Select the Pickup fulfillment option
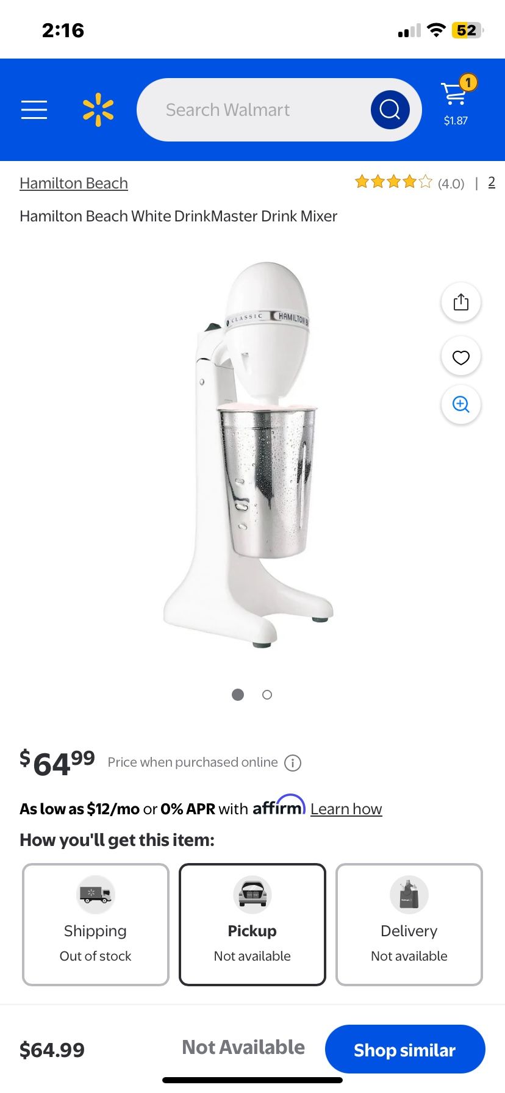This screenshot has height=1093, width=505. pyautogui.click(x=253, y=924)
